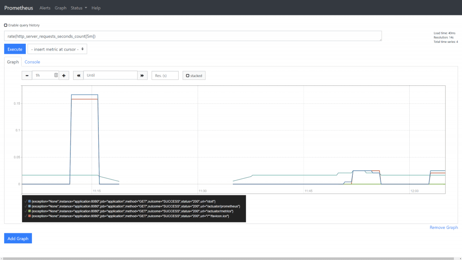Click the rewind end-time double-arrow button
This screenshot has height=260, width=462.
[x=78, y=75]
